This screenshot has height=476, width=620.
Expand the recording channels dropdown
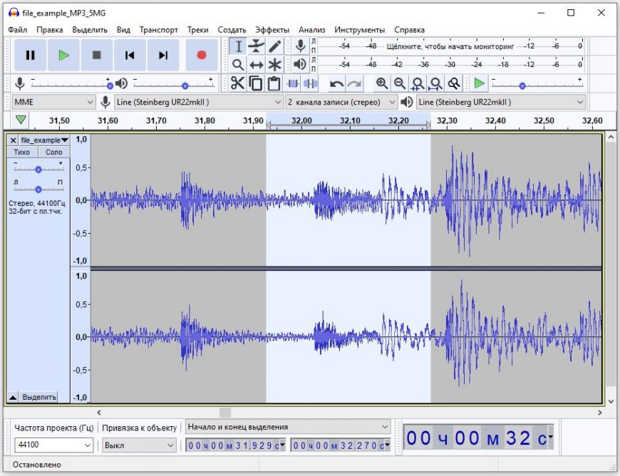pyautogui.click(x=341, y=102)
